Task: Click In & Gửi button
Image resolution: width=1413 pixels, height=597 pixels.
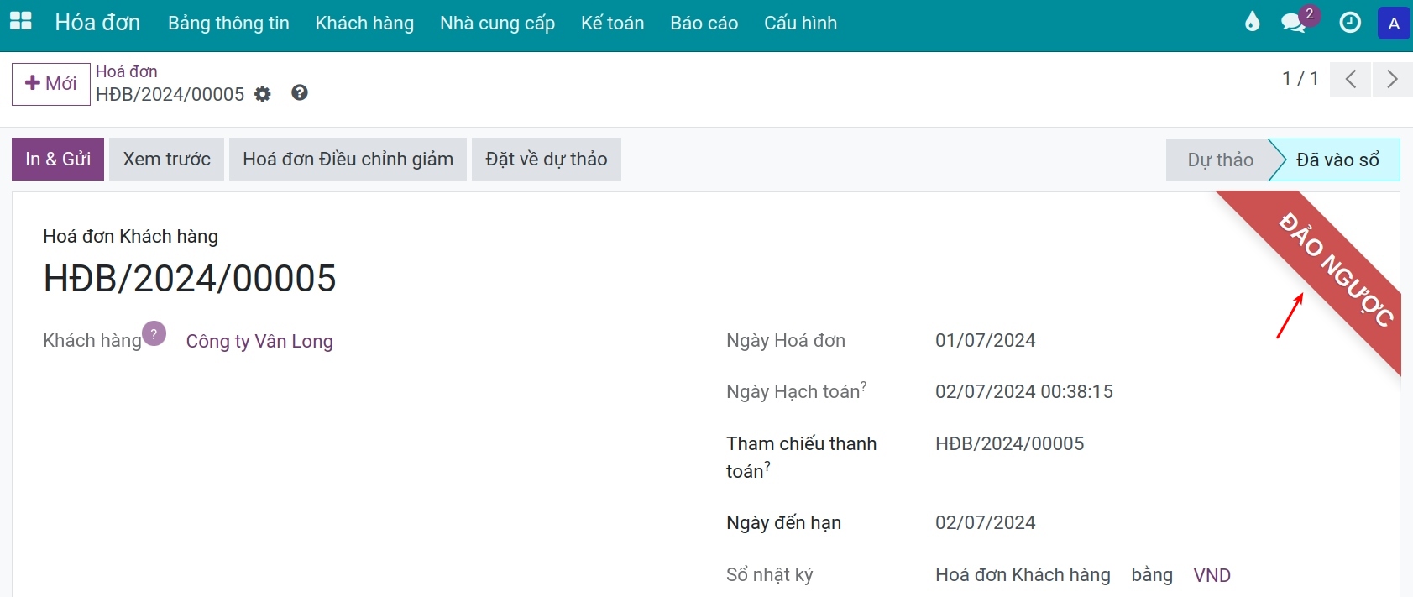Action: 58,159
